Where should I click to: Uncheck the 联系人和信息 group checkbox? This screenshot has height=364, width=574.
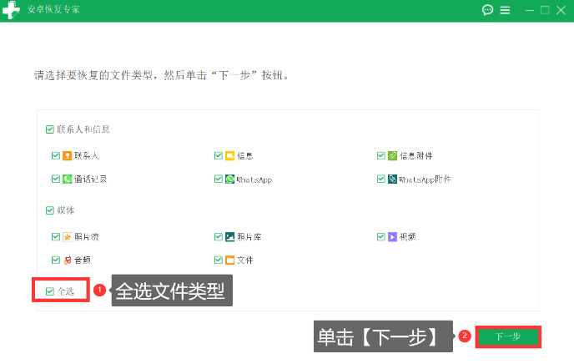pyautogui.click(x=50, y=129)
